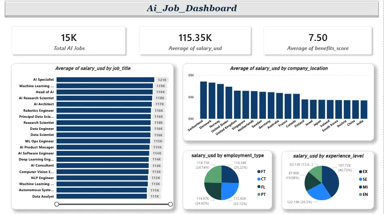The width and height of the screenshot is (384, 214).
Task: Click the 'Principal Data Scie...' axis label
Action: click(36, 116)
